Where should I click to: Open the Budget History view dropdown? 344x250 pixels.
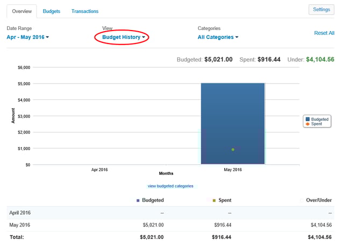pos(124,37)
